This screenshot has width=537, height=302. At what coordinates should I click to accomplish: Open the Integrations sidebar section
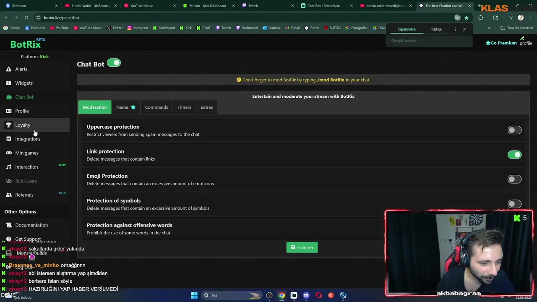pos(28,139)
